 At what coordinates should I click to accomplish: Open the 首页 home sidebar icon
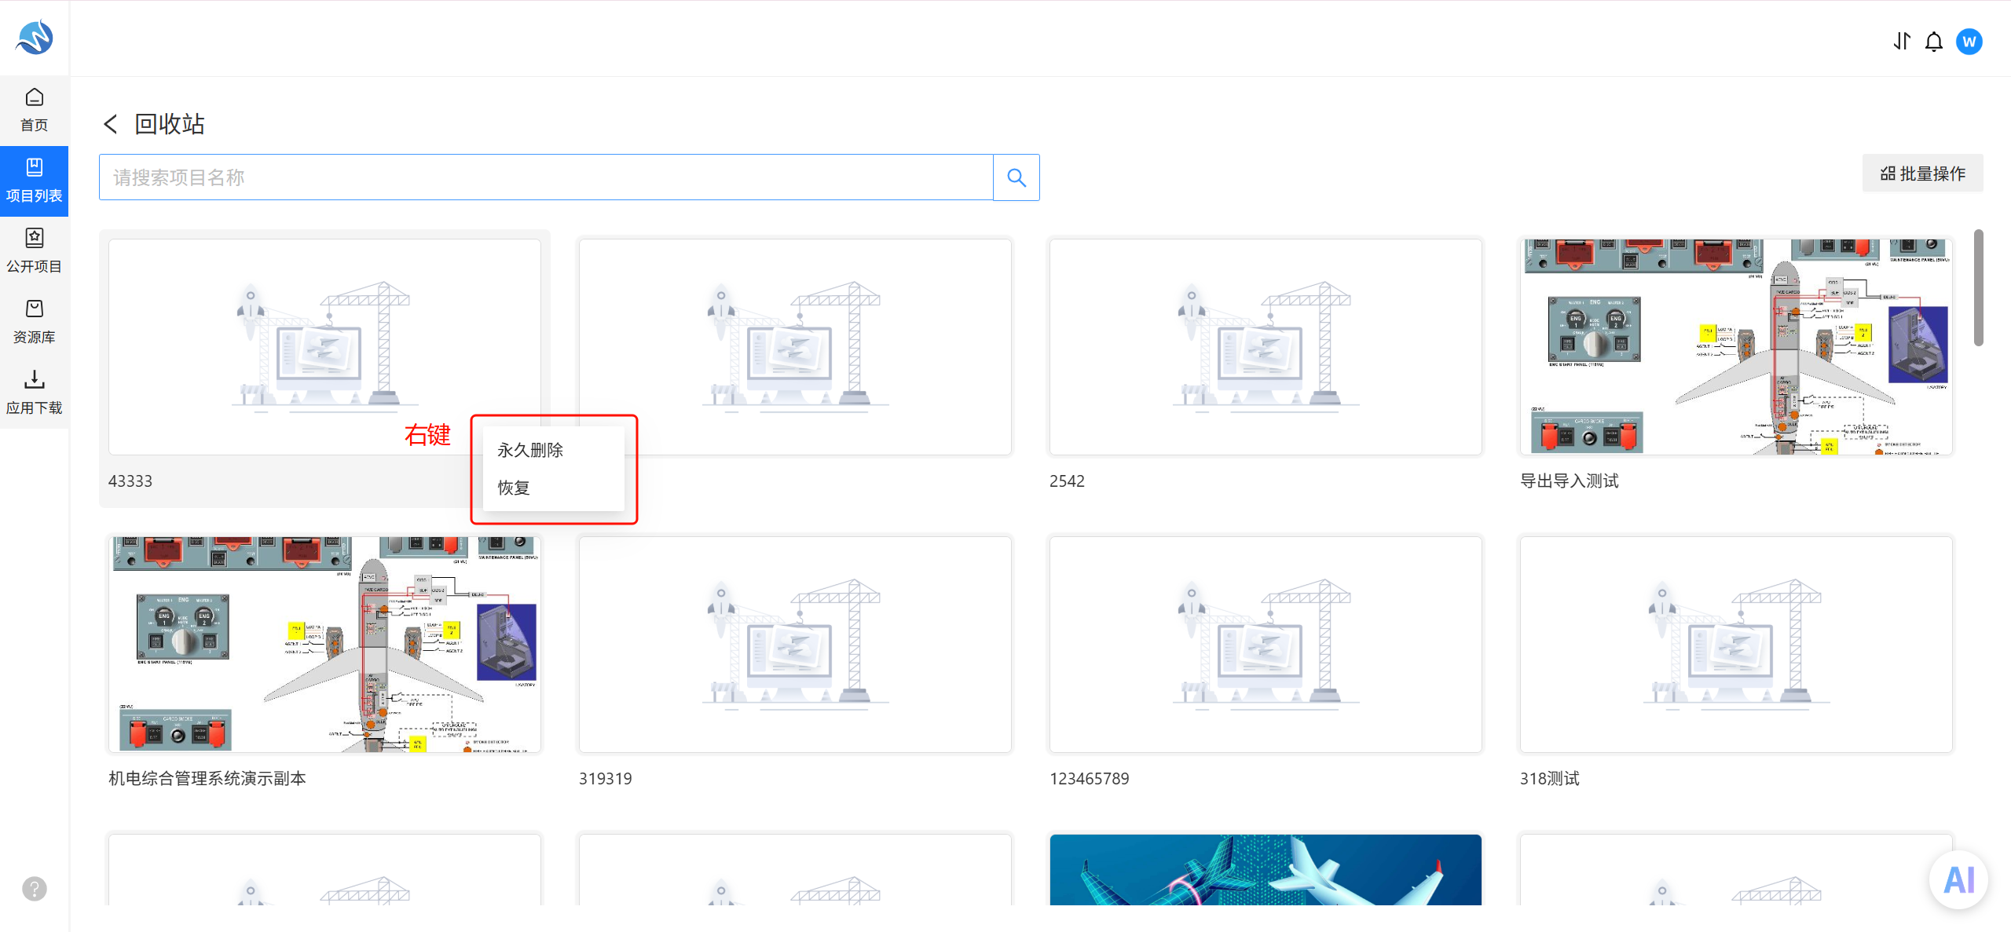[x=34, y=110]
